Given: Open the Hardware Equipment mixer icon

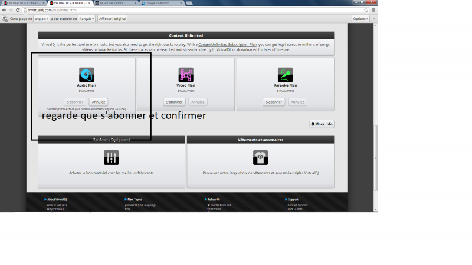Looking at the screenshot, I should click(112, 157).
